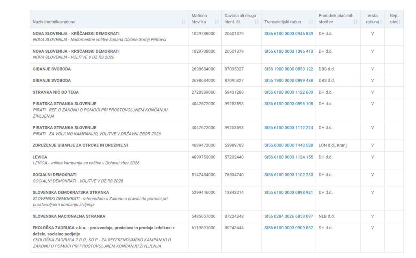
Task: Open account SI56 6100 0003 0946 839
Action: point(288,34)
